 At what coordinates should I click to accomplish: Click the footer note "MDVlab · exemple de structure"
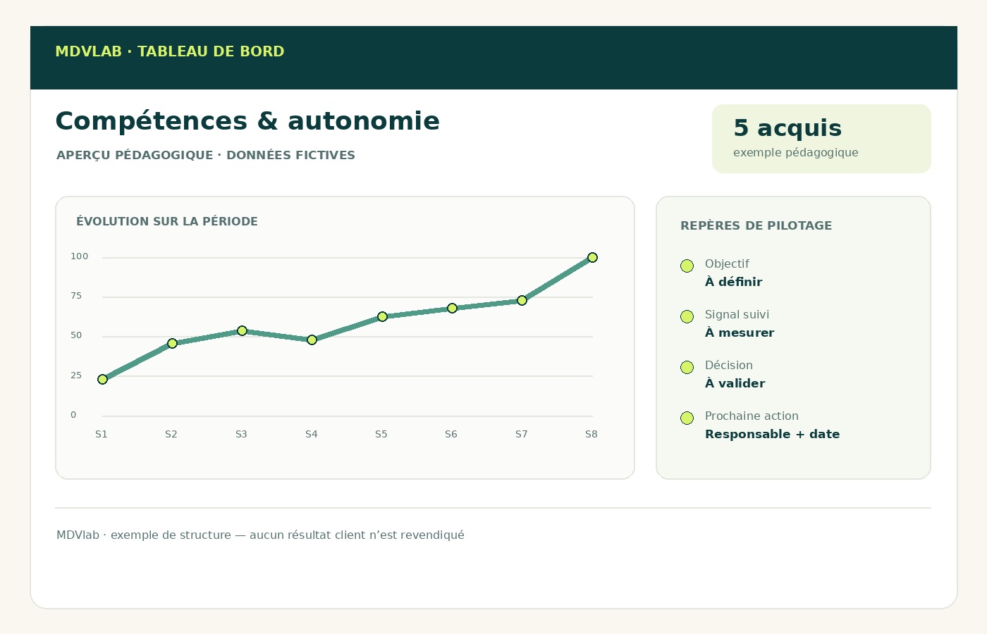[144, 535]
